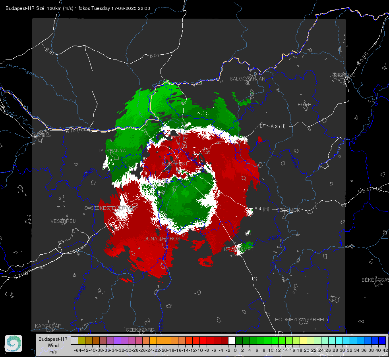Pick the olive swatch between -64 and -42

81,340
